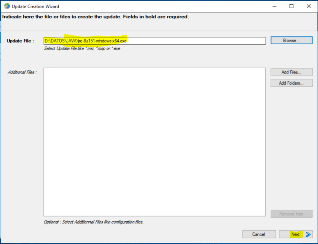This screenshot has width=318, height=244.
Task: Click the greyed-out Remove Item button
Action: tap(291, 214)
